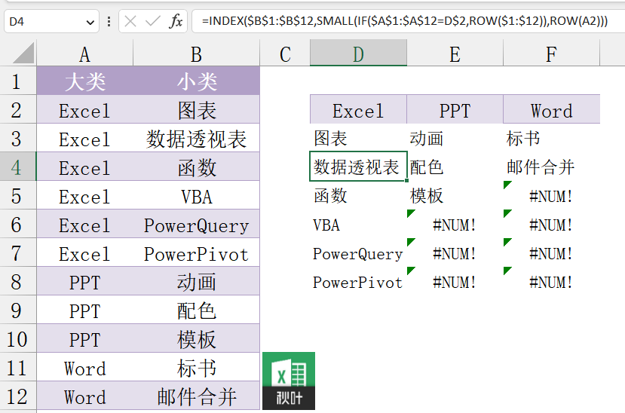Click cell B9 配色 in column B
The height and width of the screenshot is (413, 625).
pos(196,311)
